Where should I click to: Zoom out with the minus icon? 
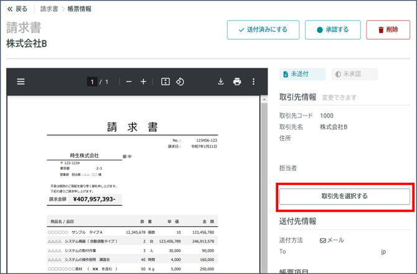coord(129,81)
